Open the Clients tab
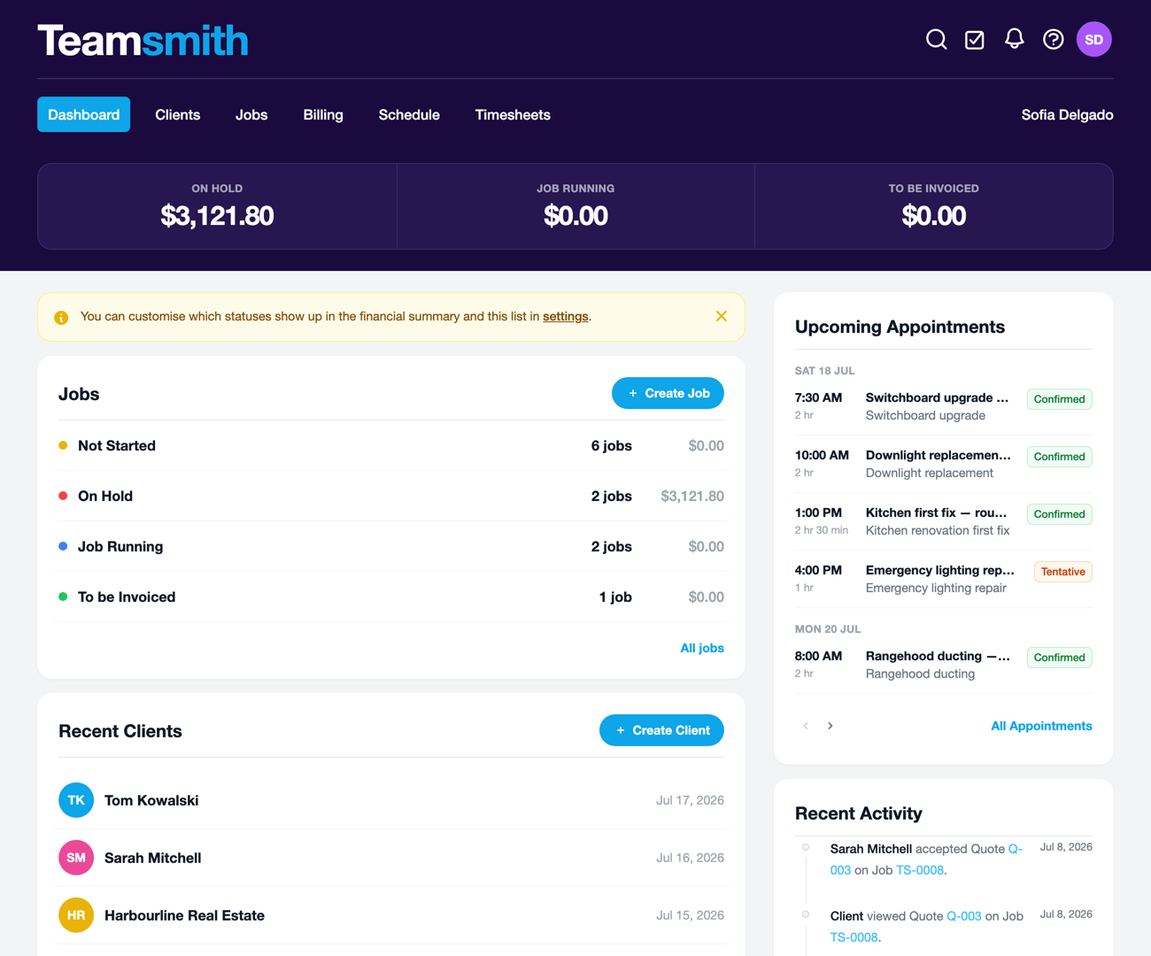Image resolution: width=1151 pixels, height=956 pixels. click(177, 114)
